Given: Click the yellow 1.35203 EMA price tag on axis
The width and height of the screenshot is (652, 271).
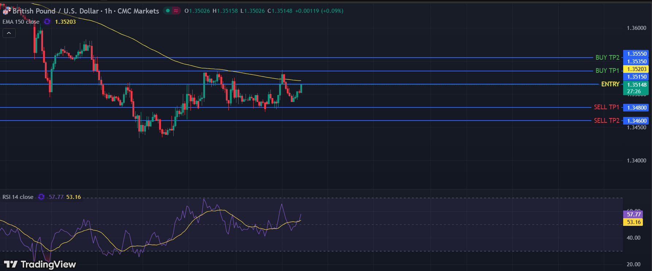Looking at the screenshot, I should (x=637, y=69).
